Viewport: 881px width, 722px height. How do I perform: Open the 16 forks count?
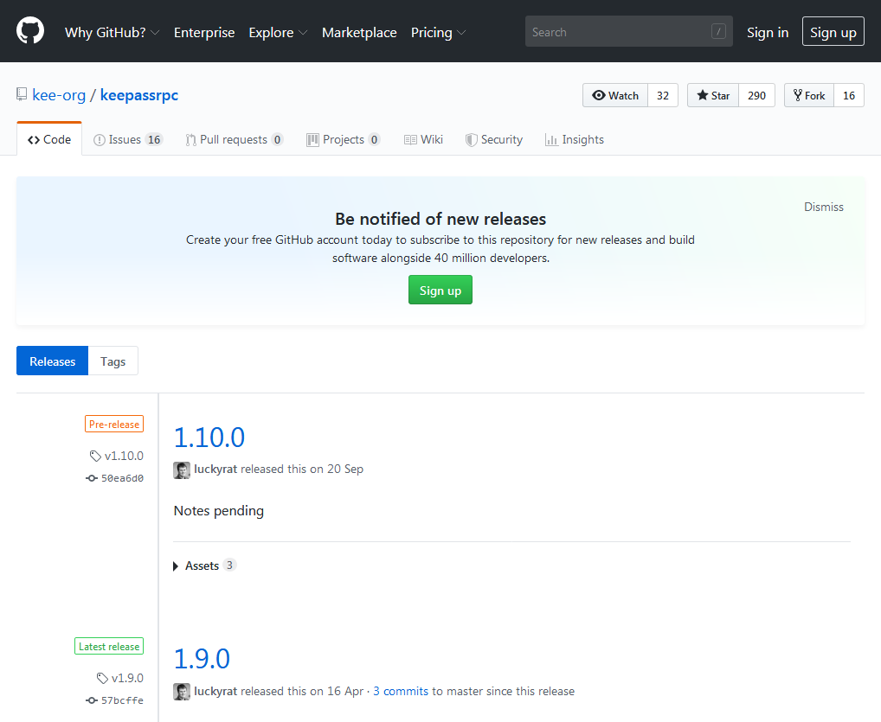[849, 95]
